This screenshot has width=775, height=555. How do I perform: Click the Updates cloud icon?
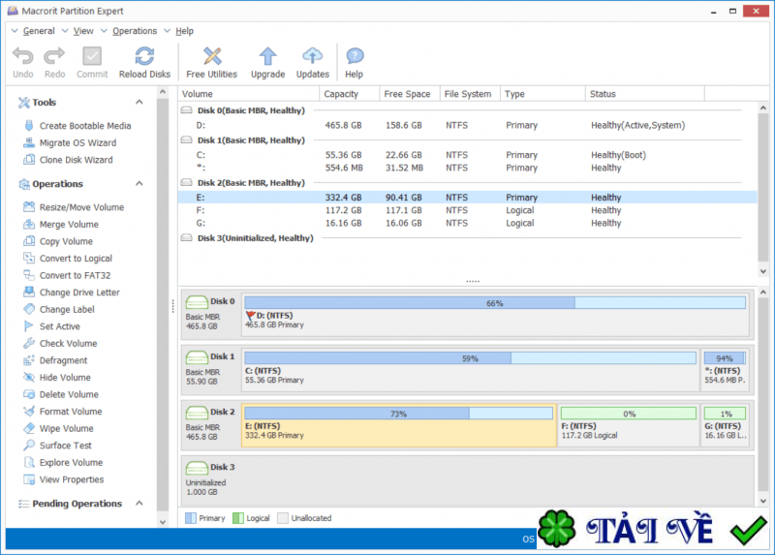(x=312, y=57)
